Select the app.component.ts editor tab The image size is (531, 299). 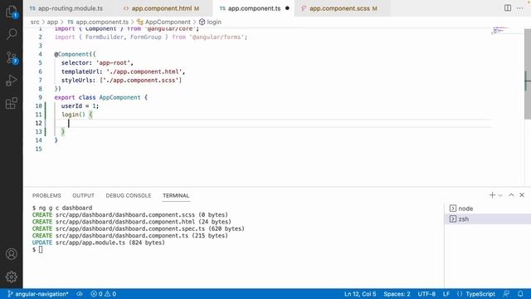[254, 8]
